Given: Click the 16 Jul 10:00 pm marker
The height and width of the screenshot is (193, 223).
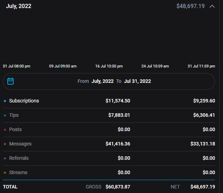Looking at the screenshot, I should pyautogui.click(x=109, y=66).
